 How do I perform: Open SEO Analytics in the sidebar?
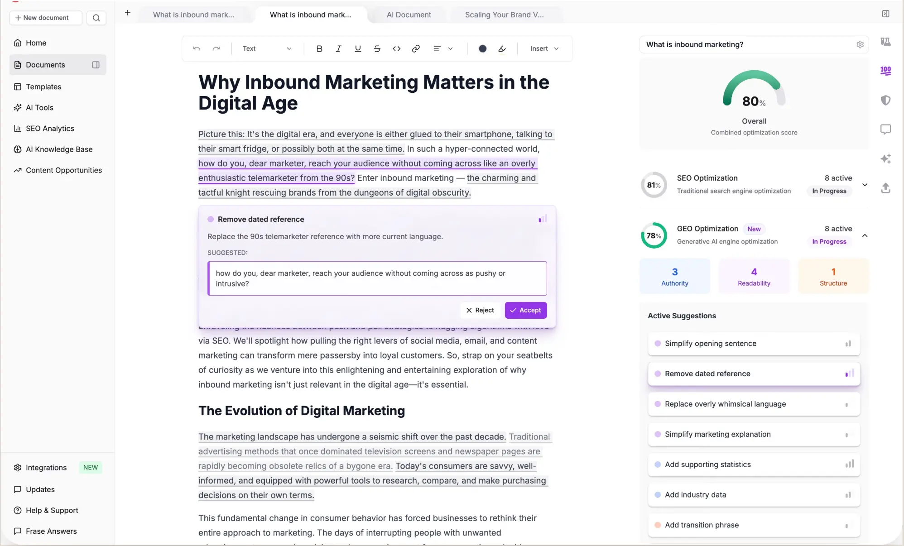[x=50, y=129]
